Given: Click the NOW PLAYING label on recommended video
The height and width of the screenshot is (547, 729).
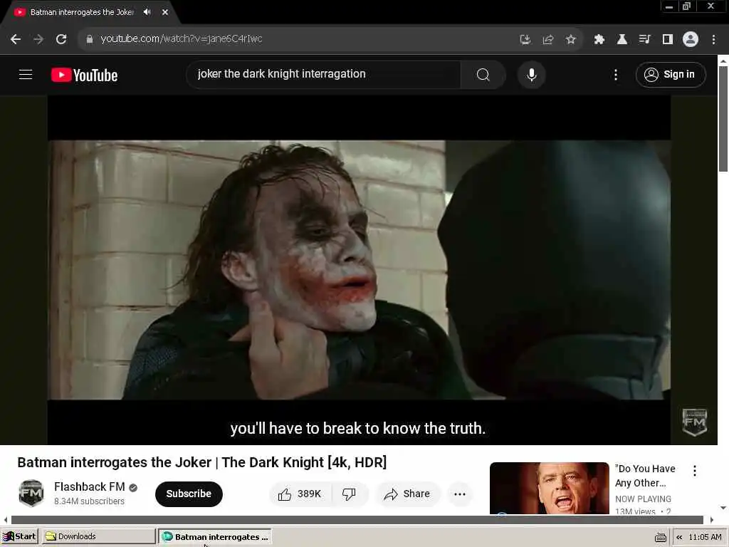Looking at the screenshot, I should (x=643, y=499).
